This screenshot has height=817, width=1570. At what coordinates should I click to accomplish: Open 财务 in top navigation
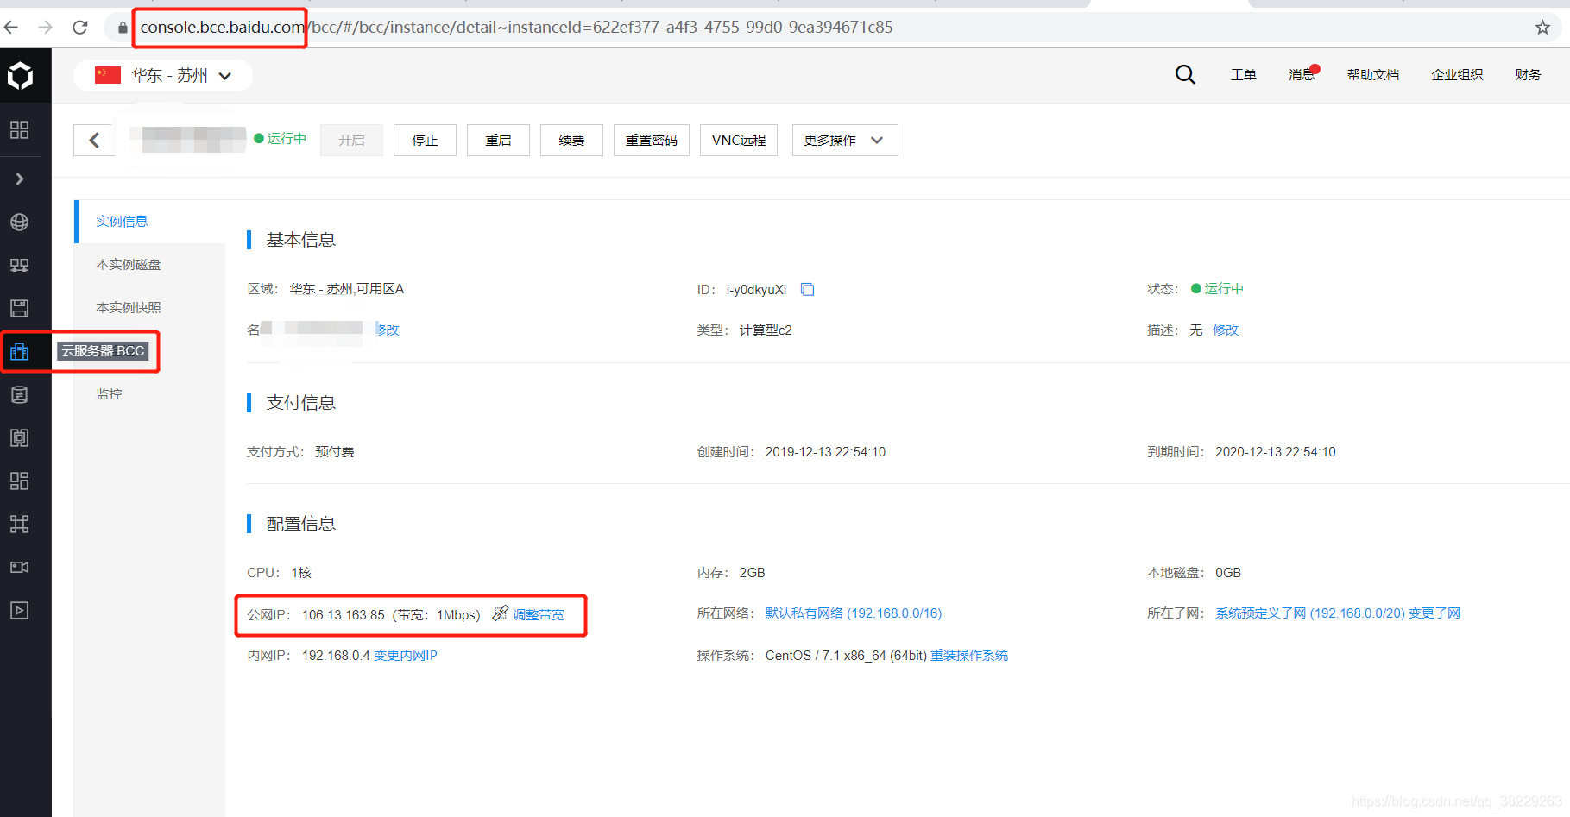click(x=1528, y=75)
